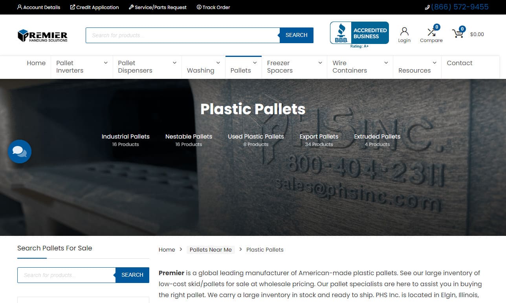This screenshot has height=303, width=506.
Task: Open the Wire Containers dropdown
Action: click(386, 62)
